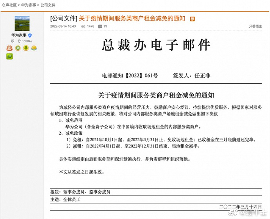Click the green leaf badge icon
The height and width of the screenshot is (219, 270).
(9, 56)
